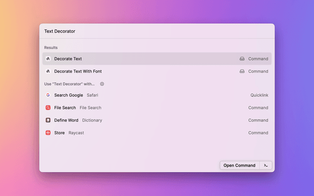Screen dimensions: 314x196
Task: Click the Decorate Text With Font icon
Action: coord(48,71)
